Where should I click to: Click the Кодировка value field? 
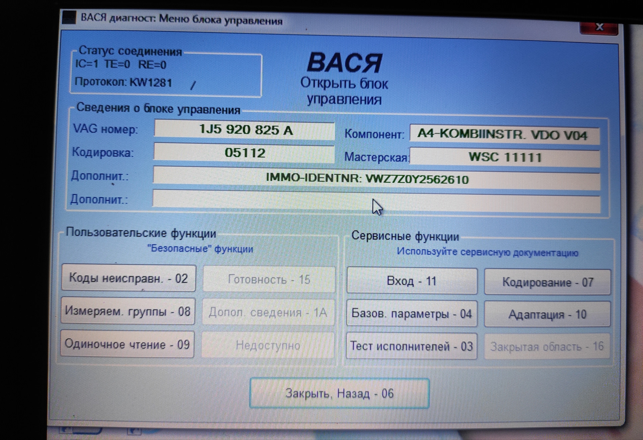244,153
